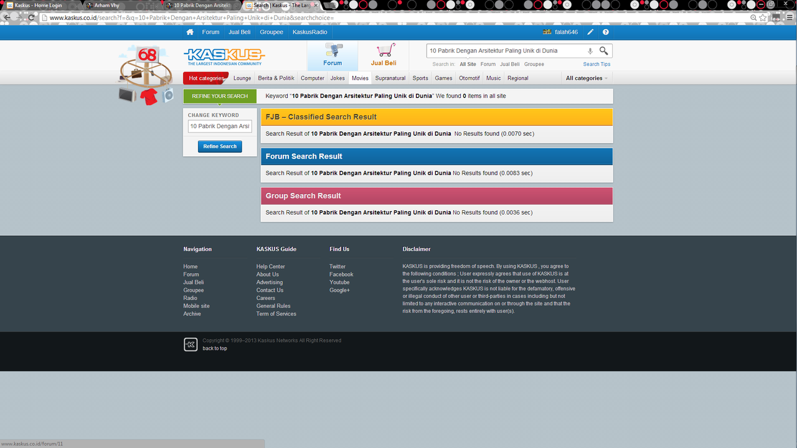Set search scope to All Site
797x448 pixels.
468,64
